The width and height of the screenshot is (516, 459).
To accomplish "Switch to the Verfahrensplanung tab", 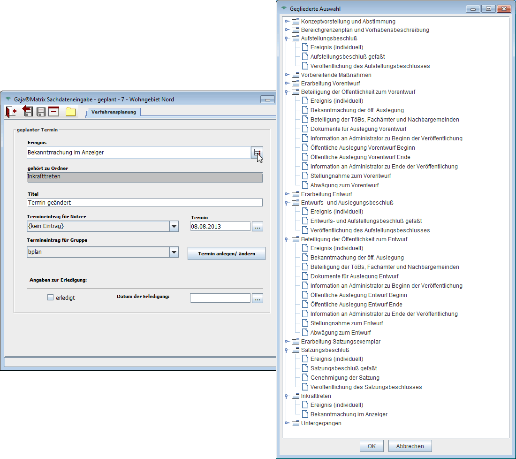I will click(x=114, y=112).
